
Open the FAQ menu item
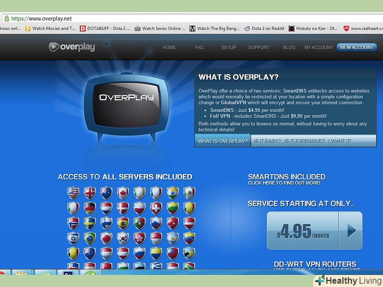coord(199,47)
